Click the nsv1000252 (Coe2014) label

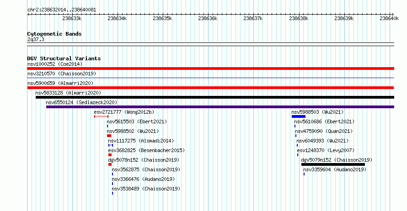[x=55, y=64]
